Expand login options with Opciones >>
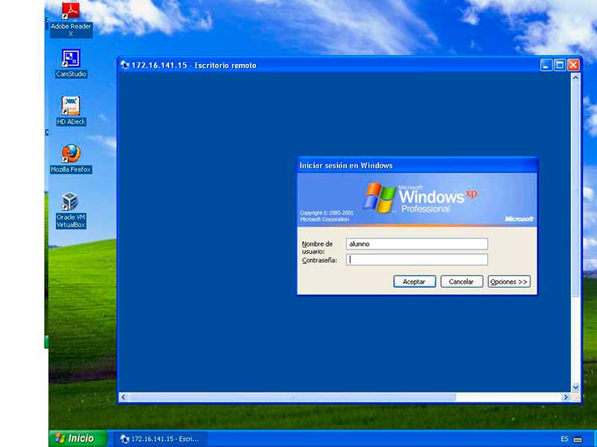 pos(509,282)
